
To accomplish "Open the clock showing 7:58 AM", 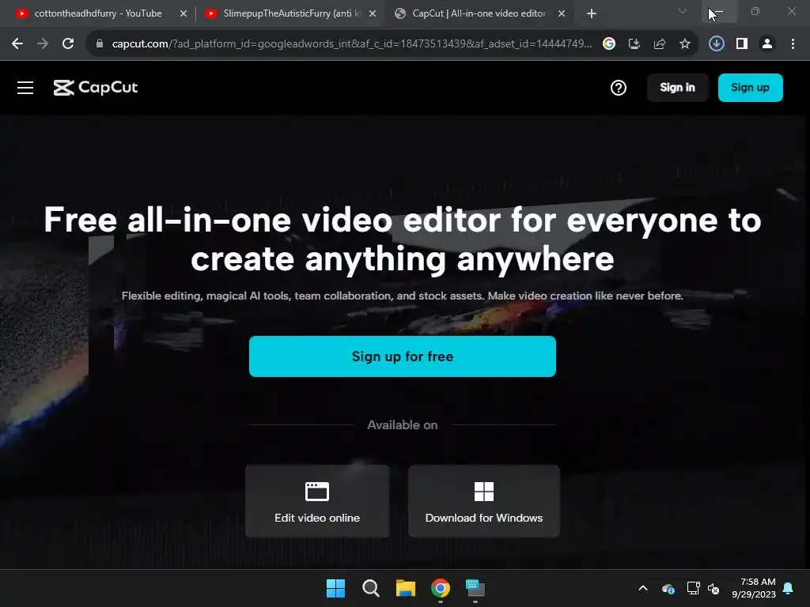I will click(754, 588).
